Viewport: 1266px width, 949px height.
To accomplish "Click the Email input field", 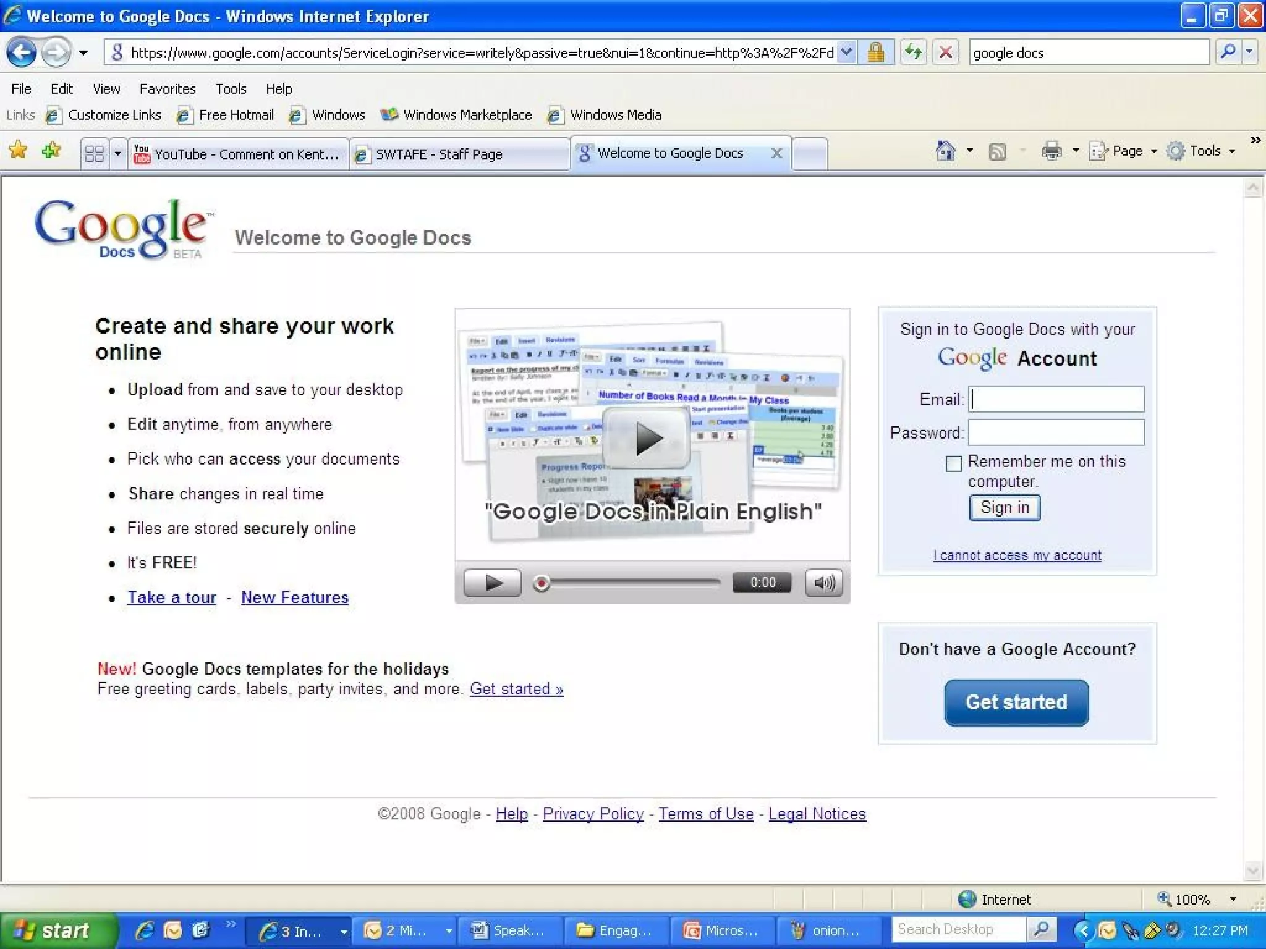I will (1056, 399).
